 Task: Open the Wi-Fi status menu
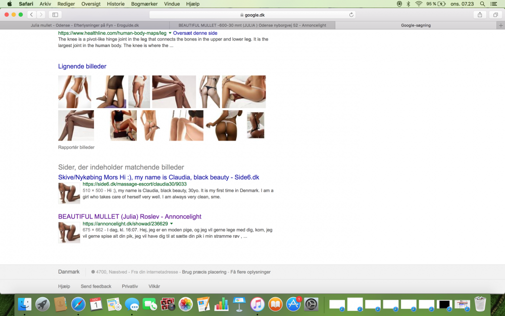click(419, 4)
